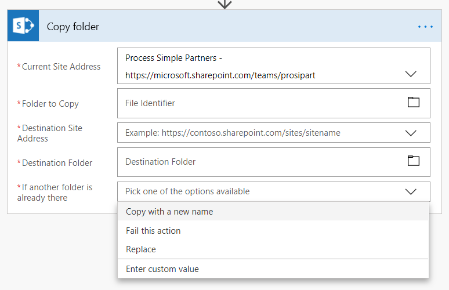Image resolution: width=449 pixels, height=290 pixels.
Task: Choose the 'Replace' option
Action: click(x=141, y=249)
